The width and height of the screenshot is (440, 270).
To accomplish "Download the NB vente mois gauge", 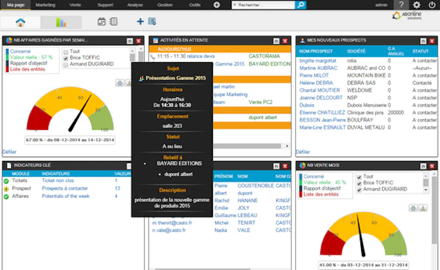I will pos(423,208).
